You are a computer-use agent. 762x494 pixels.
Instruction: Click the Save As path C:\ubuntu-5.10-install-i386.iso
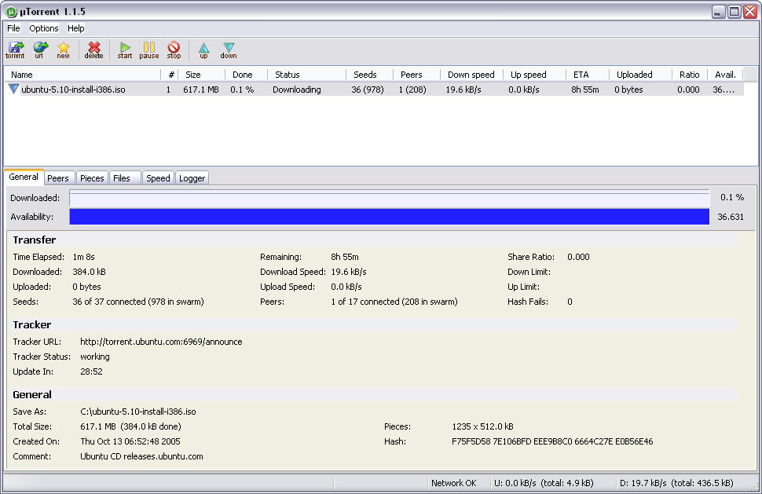138,412
